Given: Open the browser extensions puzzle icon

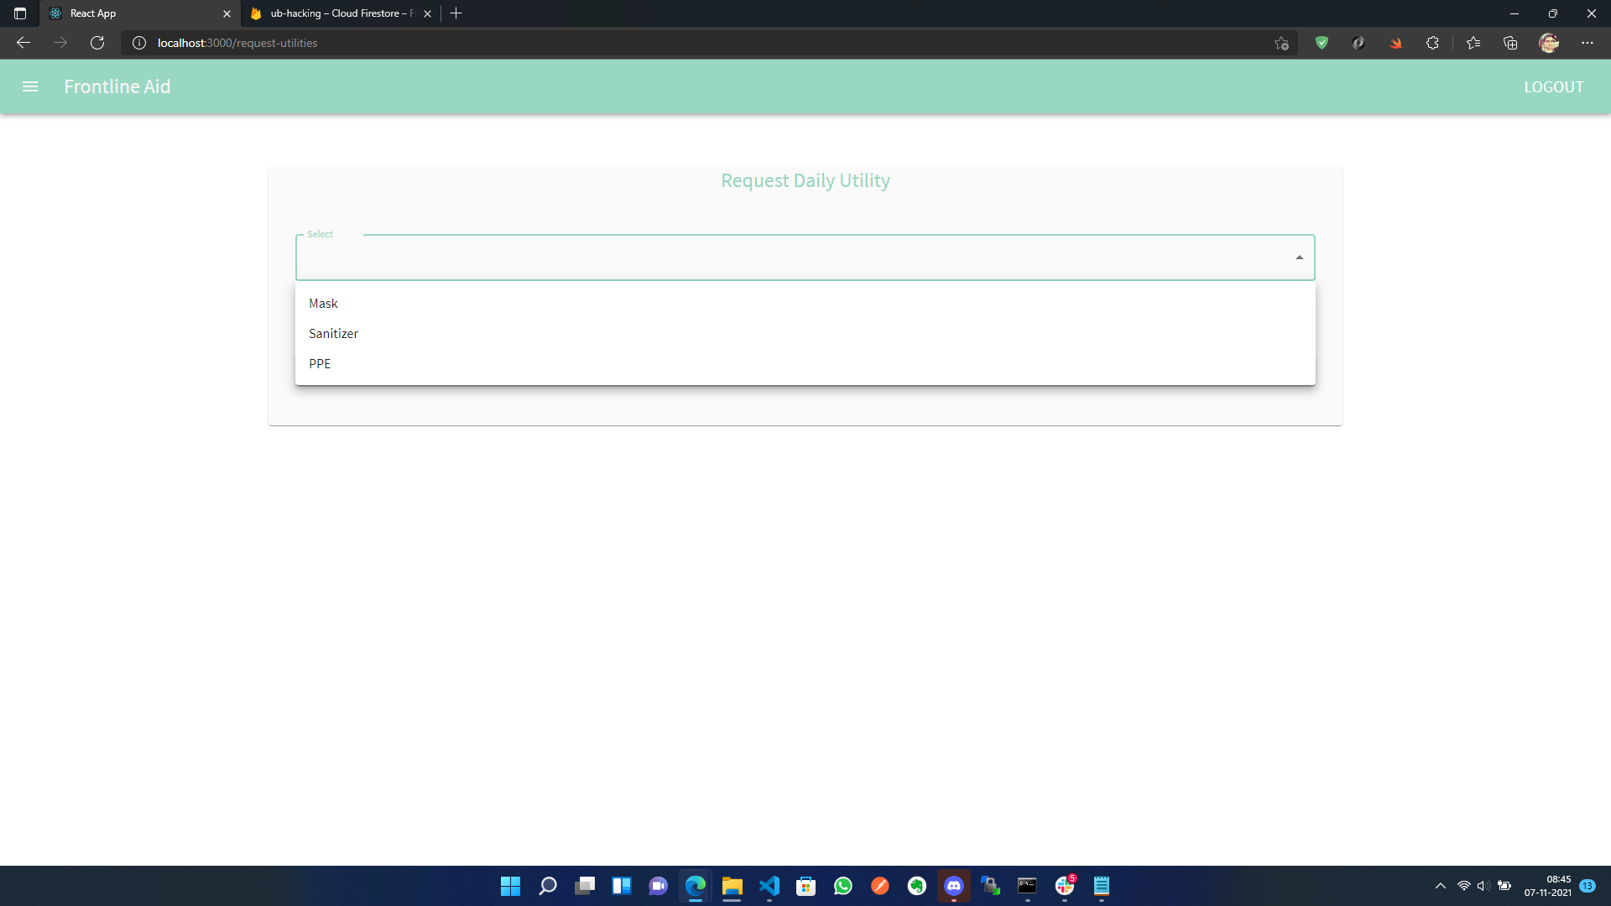Looking at the screenshot, I should [x=1432, y=43].
